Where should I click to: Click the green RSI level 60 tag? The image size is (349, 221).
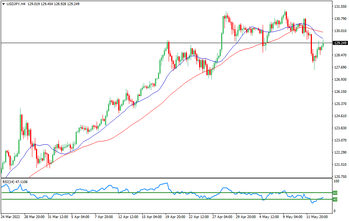[x=335, y=193]
